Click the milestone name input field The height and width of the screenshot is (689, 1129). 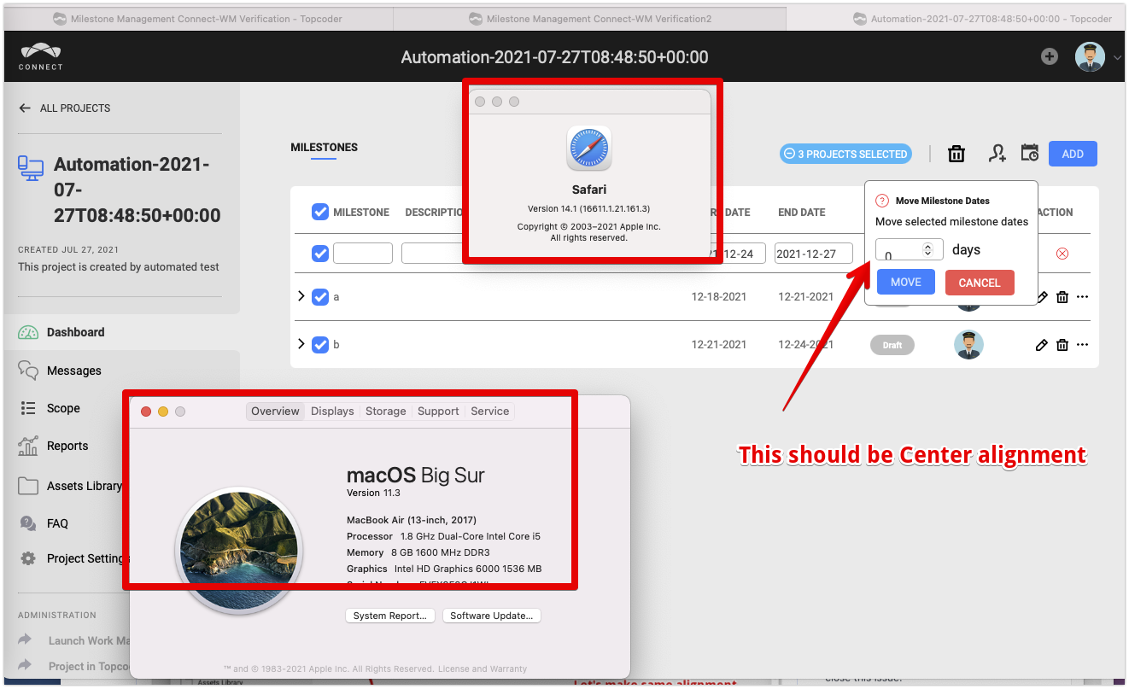tap(363, 254)
